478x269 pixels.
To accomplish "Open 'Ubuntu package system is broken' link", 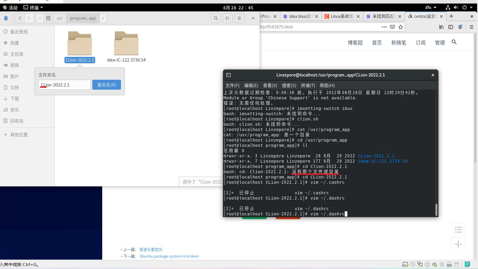I will coord(169,256).
